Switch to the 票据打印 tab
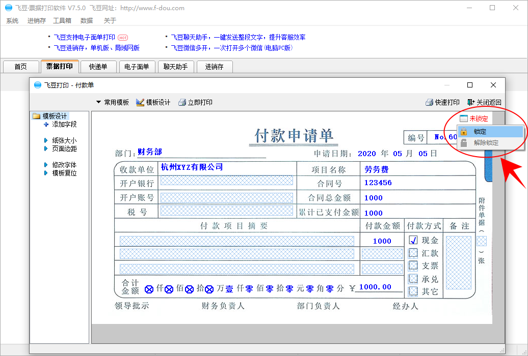528x356 pixels. click(60, 66)
